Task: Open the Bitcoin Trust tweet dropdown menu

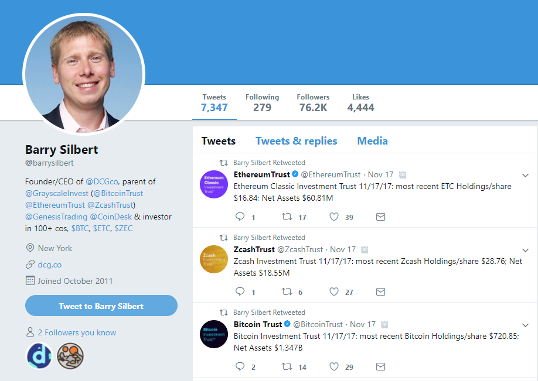Action: (x=525, y=324)
